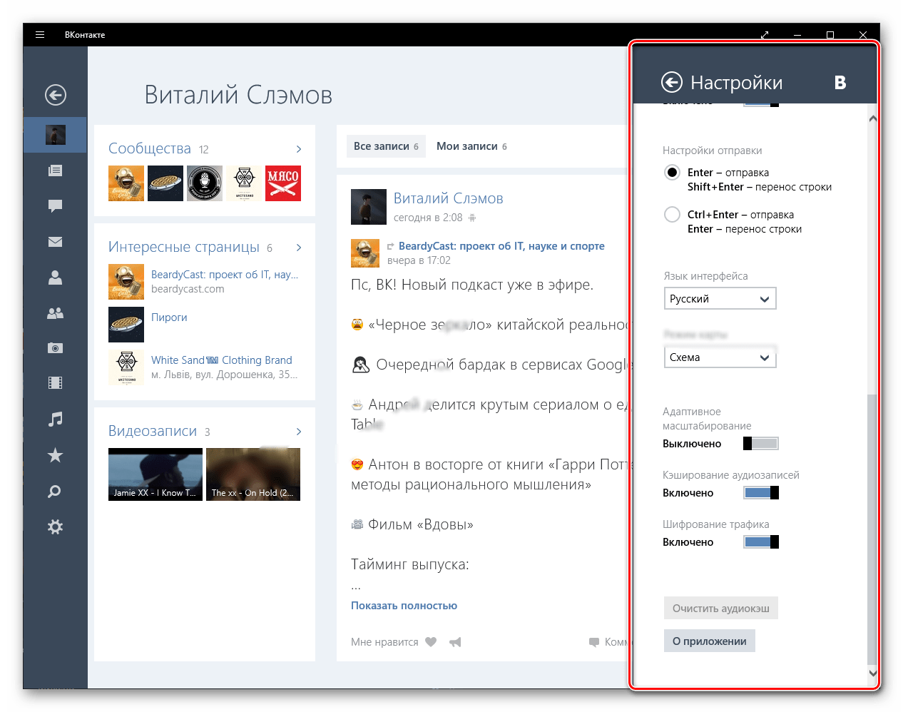This screenshot has width=903, height=712.
Task: Click the VK logo in settings header
Action: (840, 83)
